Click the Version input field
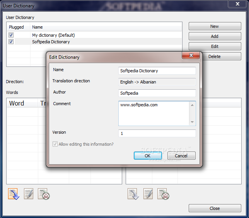 (157, 133)
